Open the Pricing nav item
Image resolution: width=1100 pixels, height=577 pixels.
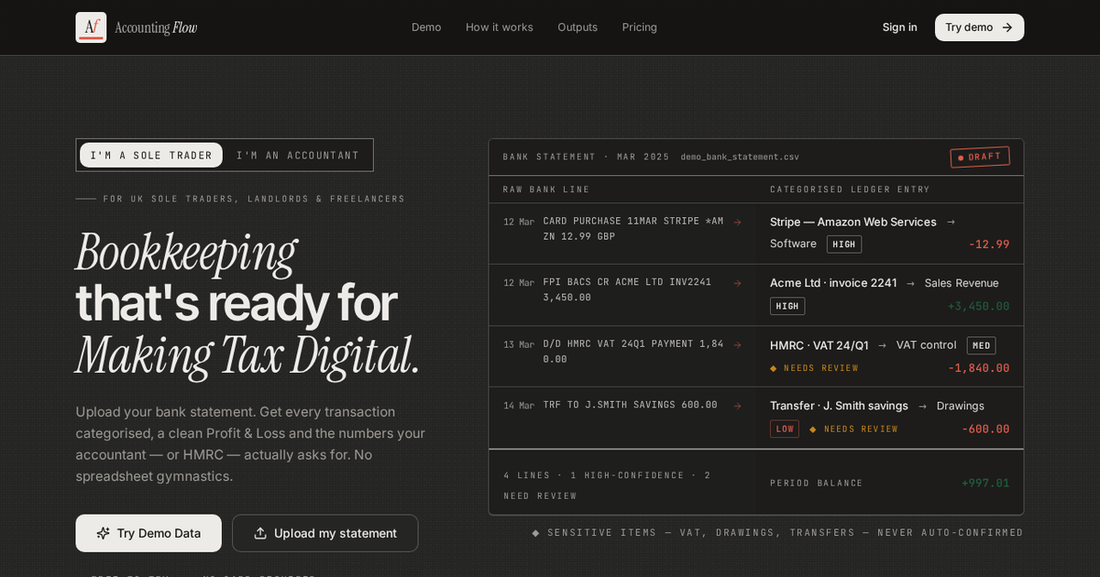click(640, 27)
